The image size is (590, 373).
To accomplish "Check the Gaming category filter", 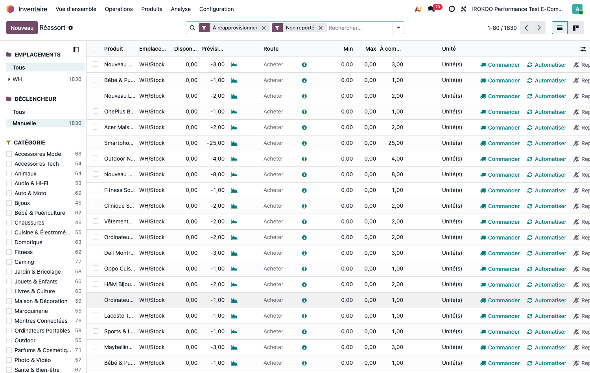I will [x=9, y=262].
